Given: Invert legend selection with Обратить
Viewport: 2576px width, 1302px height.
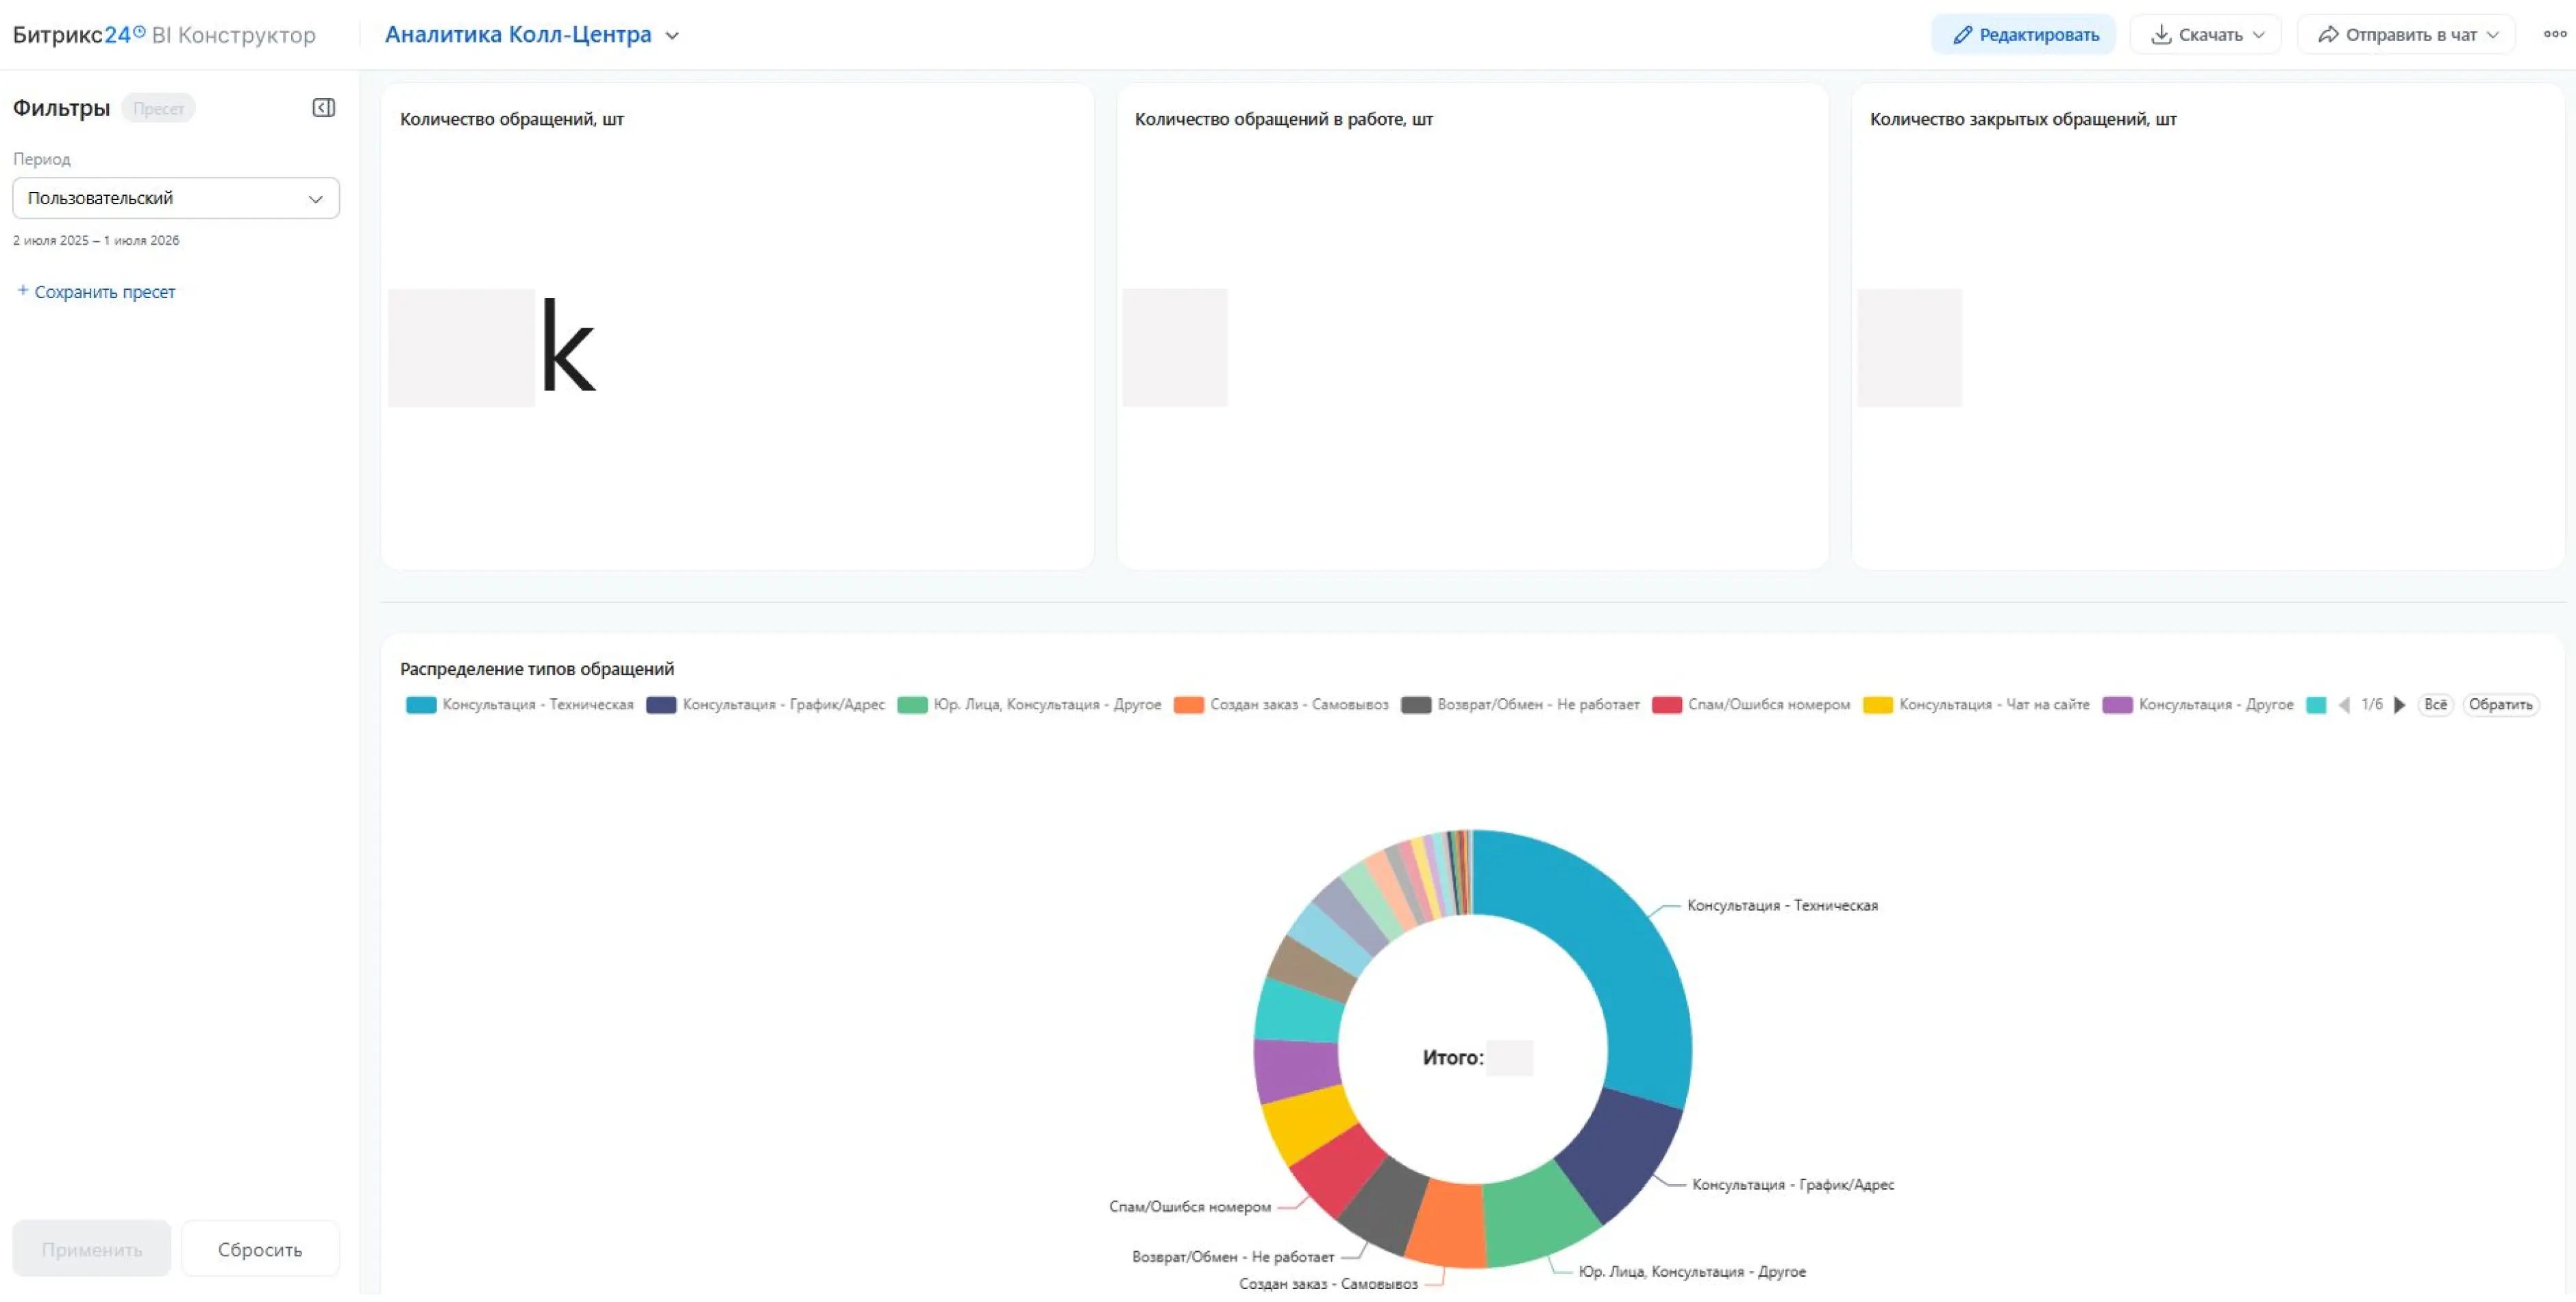Looking at the screenshot, I should [2500, 705].
